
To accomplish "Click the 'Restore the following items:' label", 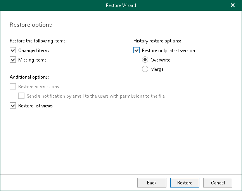I will pos(38,40).
